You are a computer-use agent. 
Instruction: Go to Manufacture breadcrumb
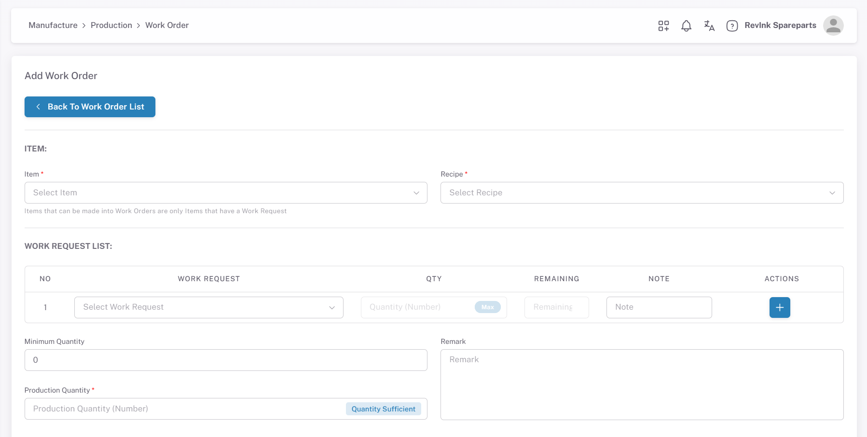tap(53, 25)
